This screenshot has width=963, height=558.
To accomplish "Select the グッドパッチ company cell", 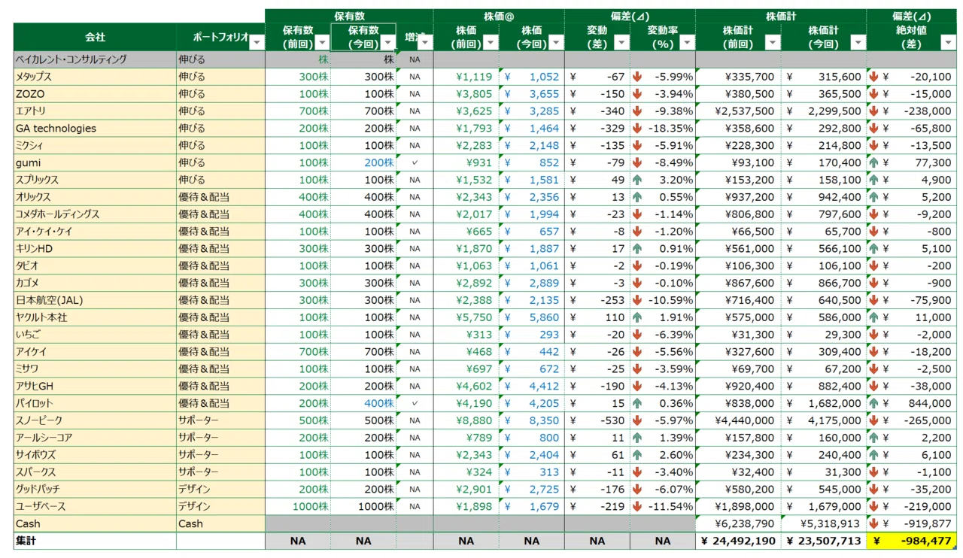I will coord(95,489).
